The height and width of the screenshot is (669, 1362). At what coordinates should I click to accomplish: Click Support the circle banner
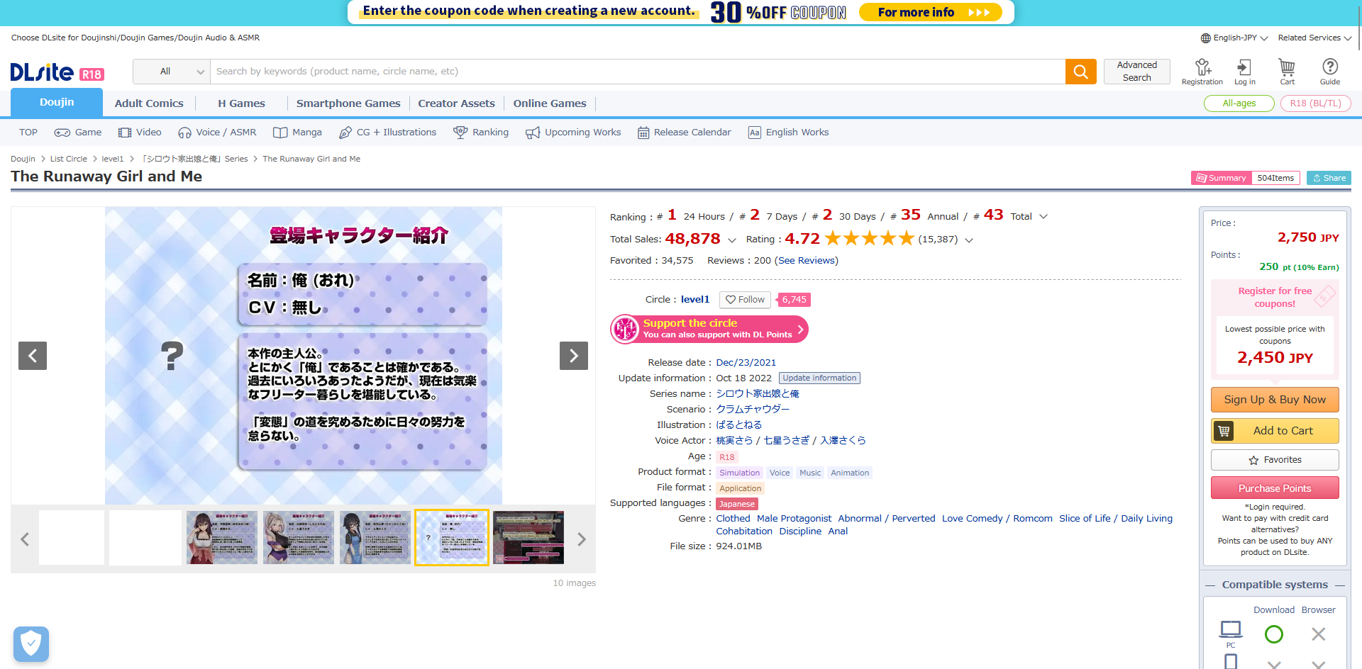(709, 329)
